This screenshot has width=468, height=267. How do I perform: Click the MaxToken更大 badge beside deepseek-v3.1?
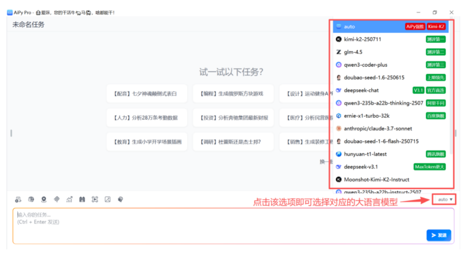coord(429,167)
